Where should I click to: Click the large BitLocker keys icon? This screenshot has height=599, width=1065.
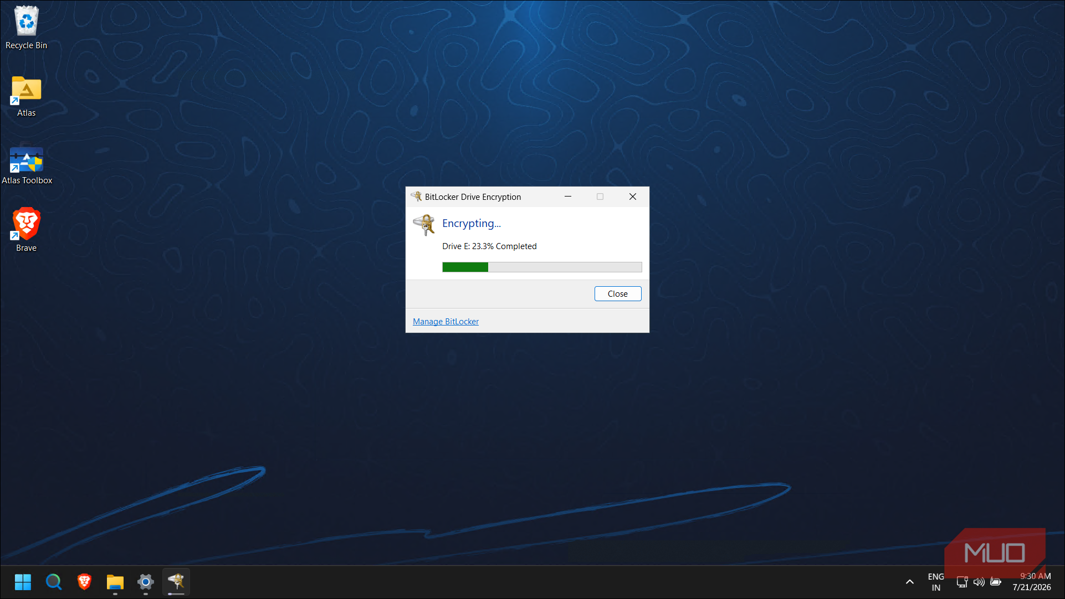(x=424, y=225)
